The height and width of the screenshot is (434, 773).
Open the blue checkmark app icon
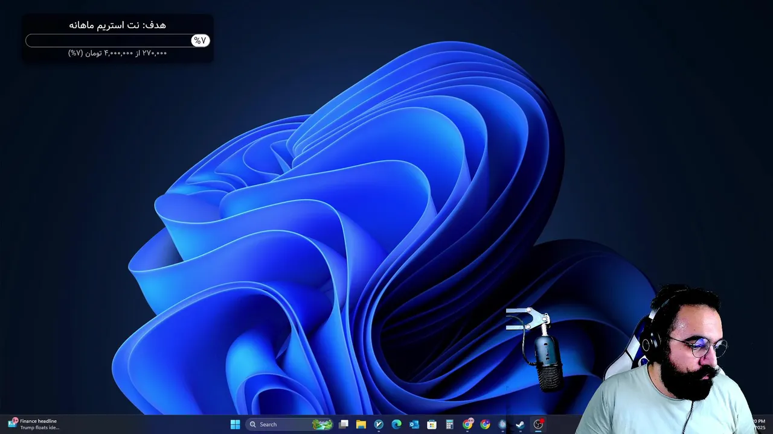click(x=379, y=424)
